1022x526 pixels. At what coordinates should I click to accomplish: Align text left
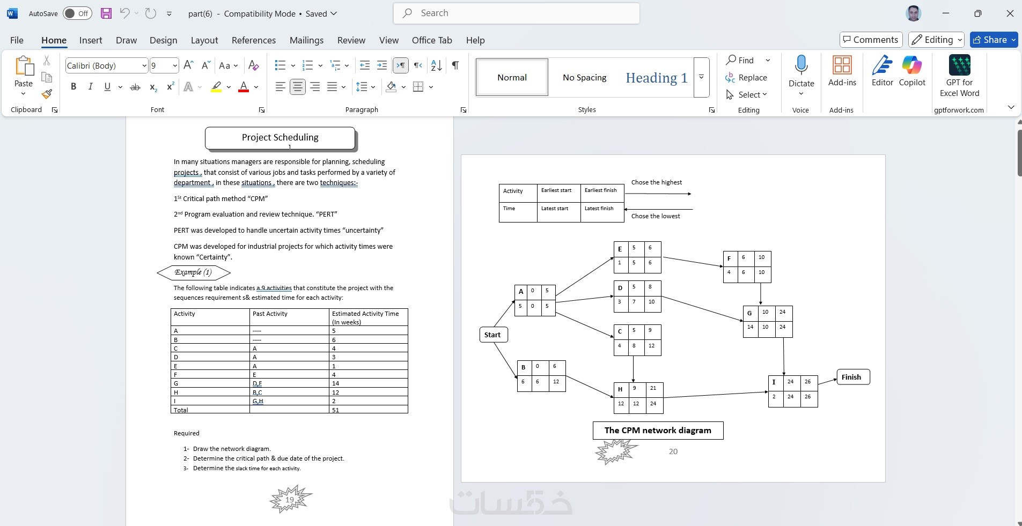pos(280,87)
